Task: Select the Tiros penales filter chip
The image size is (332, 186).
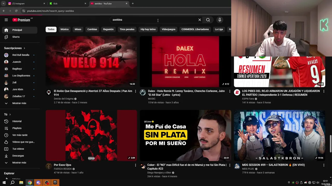Action: (127, 29)
